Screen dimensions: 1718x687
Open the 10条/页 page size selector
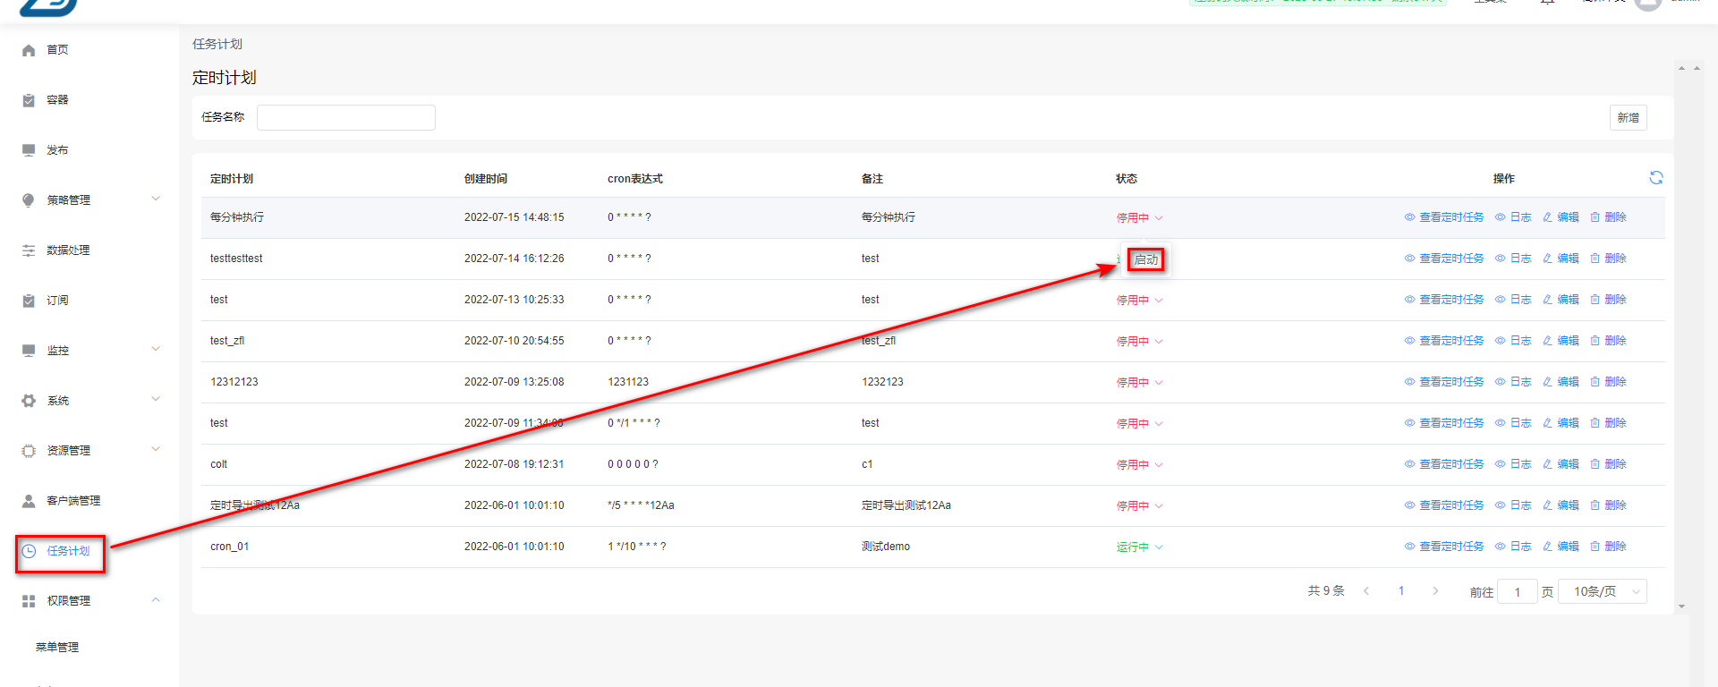pyautogui.click(x=1602, y=591)
